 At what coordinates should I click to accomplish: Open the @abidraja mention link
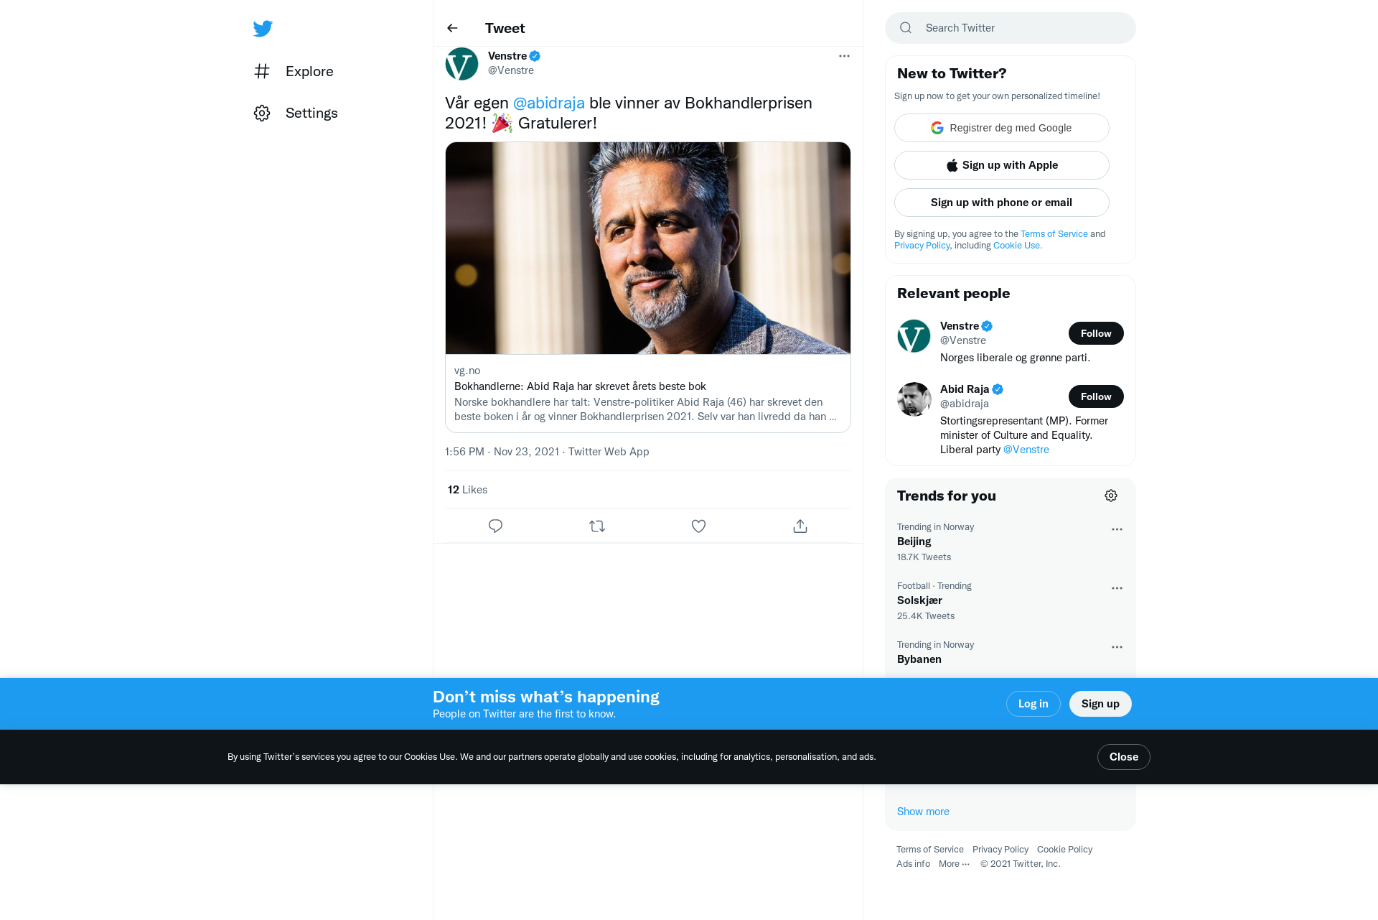click(x=549, y=103)
